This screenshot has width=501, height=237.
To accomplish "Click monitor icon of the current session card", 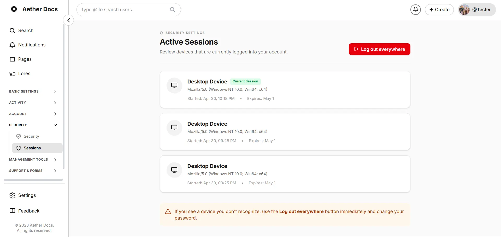I will click(174, 85).
